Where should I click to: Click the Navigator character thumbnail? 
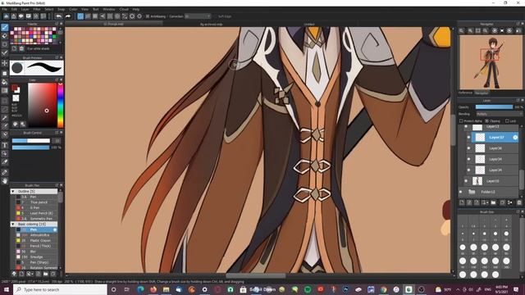pyautogui.click(x=491, y=62)
